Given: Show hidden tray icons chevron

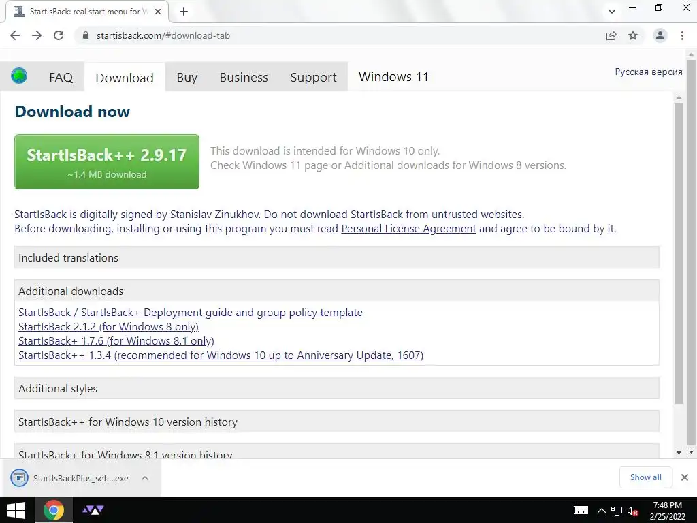Looking at the screenshot, I should point(601,511).
